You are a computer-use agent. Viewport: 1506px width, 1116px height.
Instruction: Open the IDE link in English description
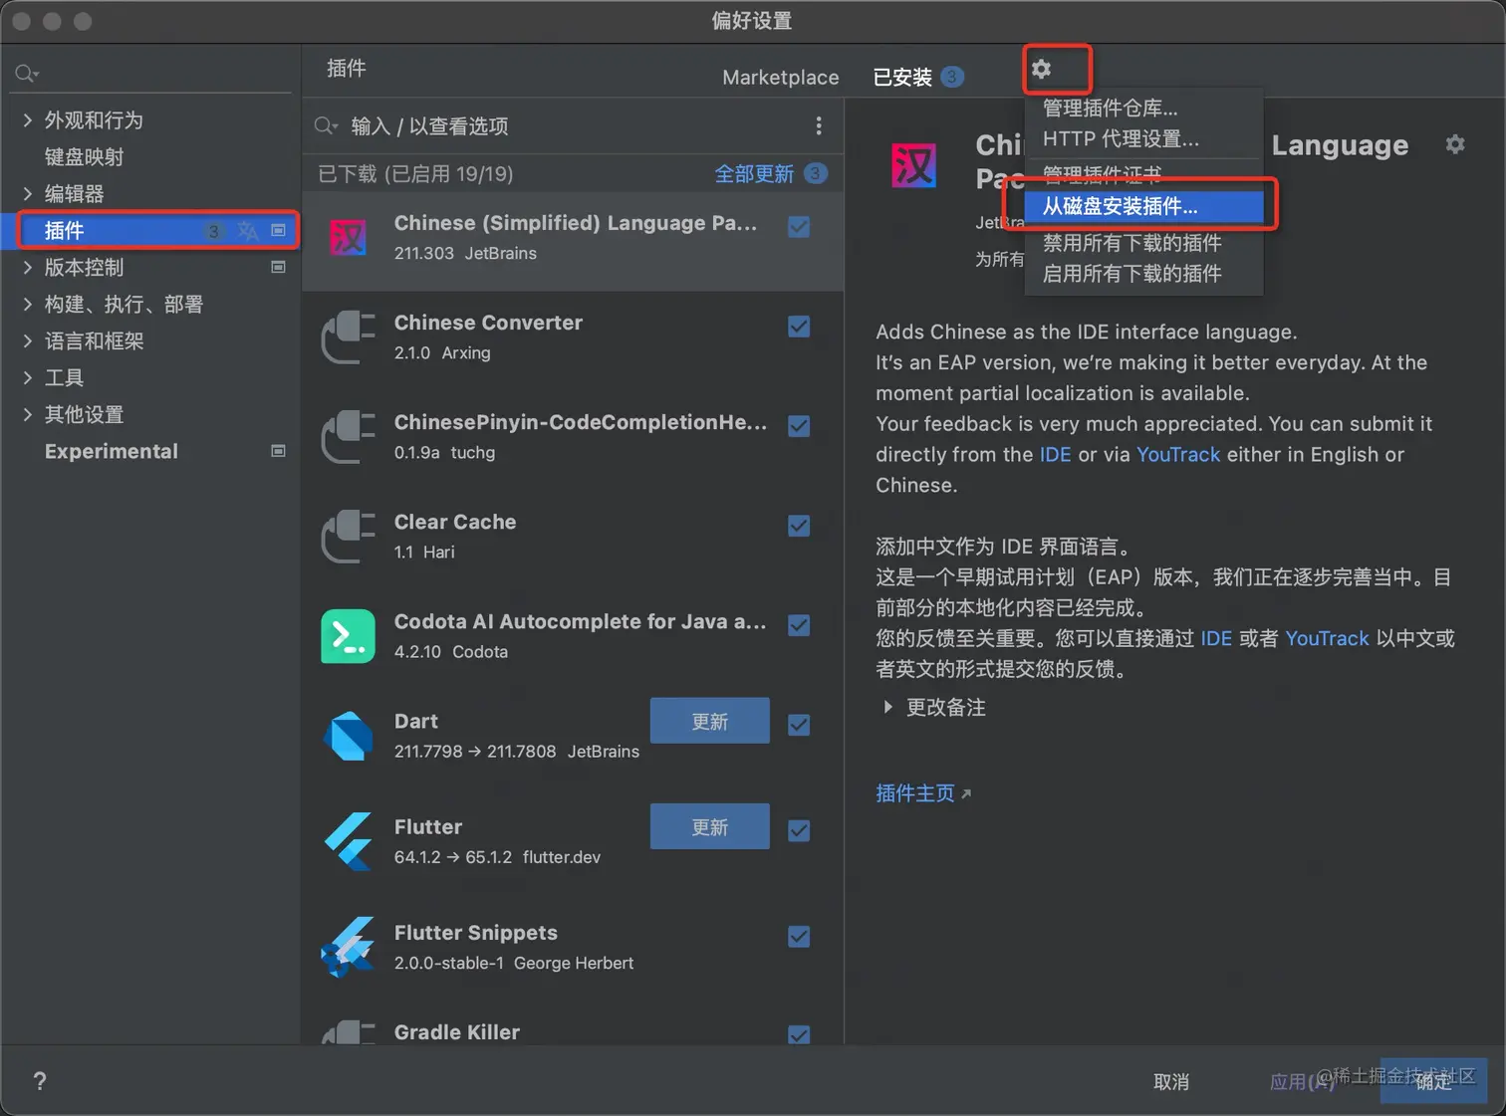click(x=1056, y=454)
